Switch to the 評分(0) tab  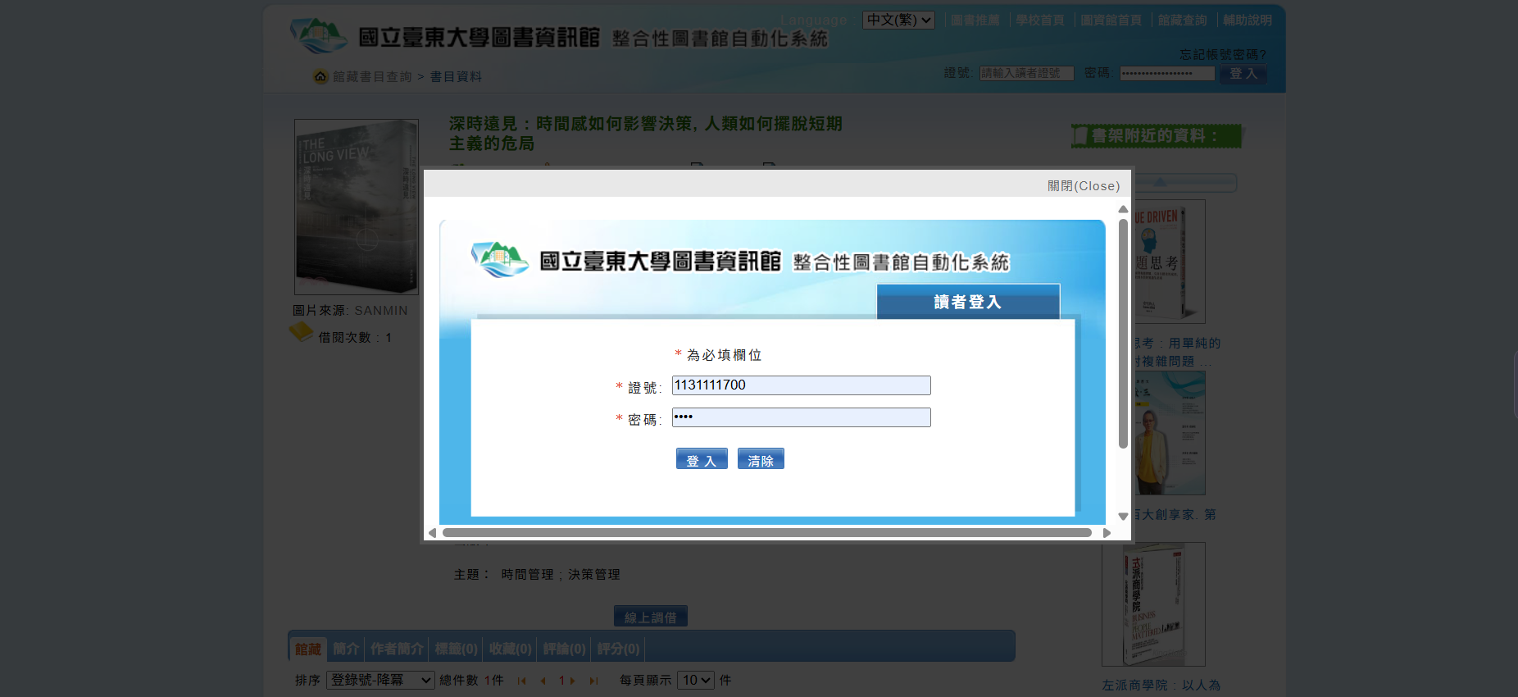618,649
